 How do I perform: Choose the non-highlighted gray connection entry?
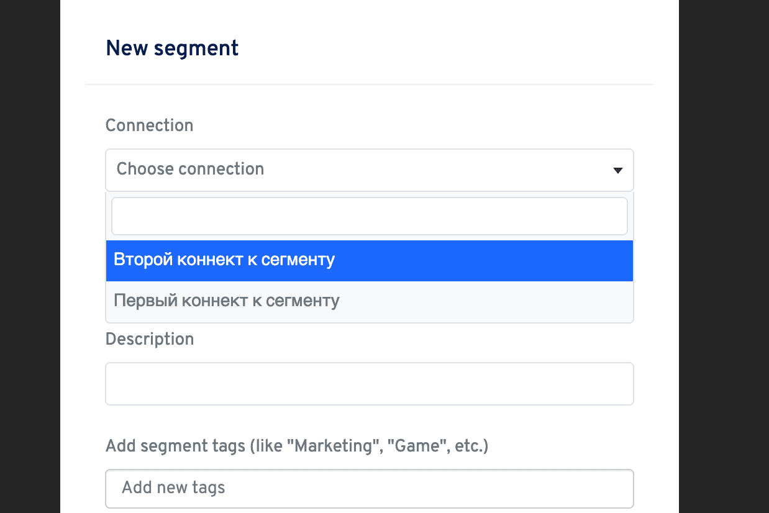pyautogui.click(x=370, y=301)
